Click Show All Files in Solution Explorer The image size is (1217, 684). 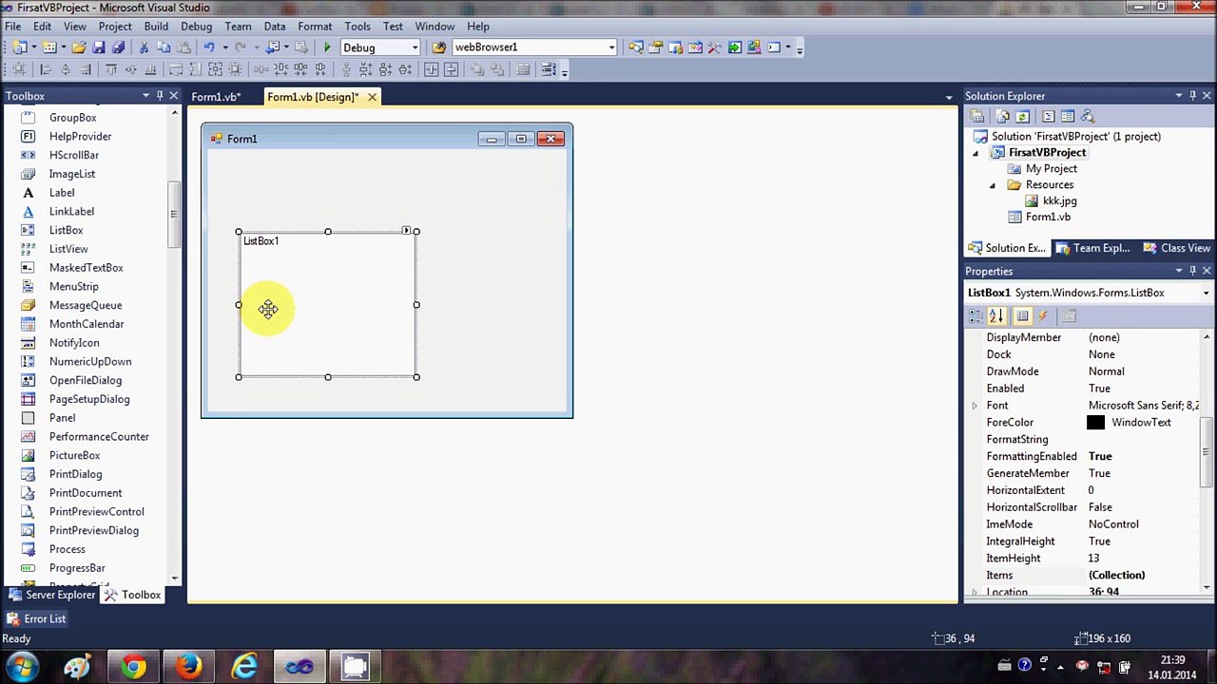(1002, 116)
